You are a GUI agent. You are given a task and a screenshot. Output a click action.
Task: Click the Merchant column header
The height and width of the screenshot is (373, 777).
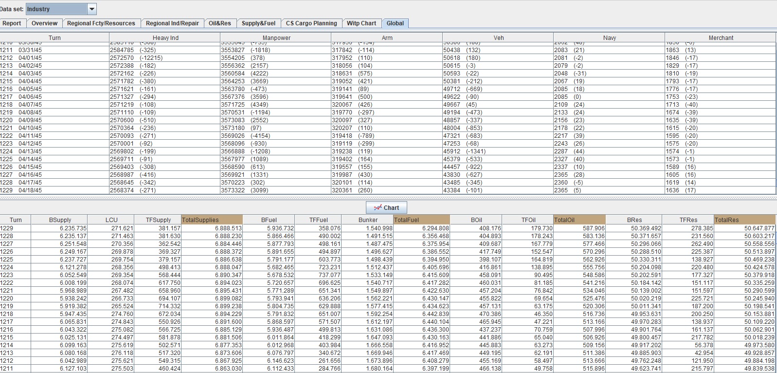(721, 38)
